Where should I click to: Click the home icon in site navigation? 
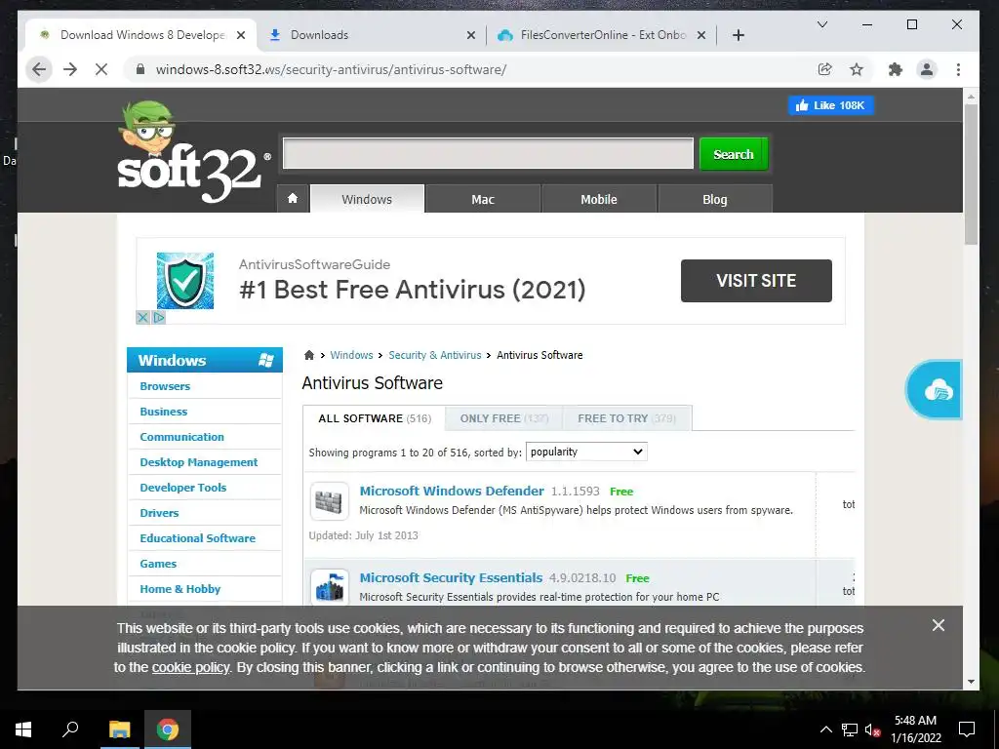click(x=293, y=198)
